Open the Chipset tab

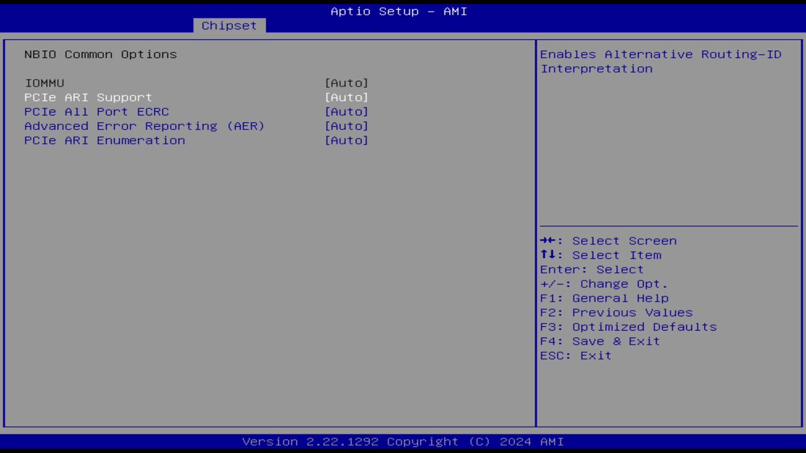pyautogui.click(x=229, y=26)
